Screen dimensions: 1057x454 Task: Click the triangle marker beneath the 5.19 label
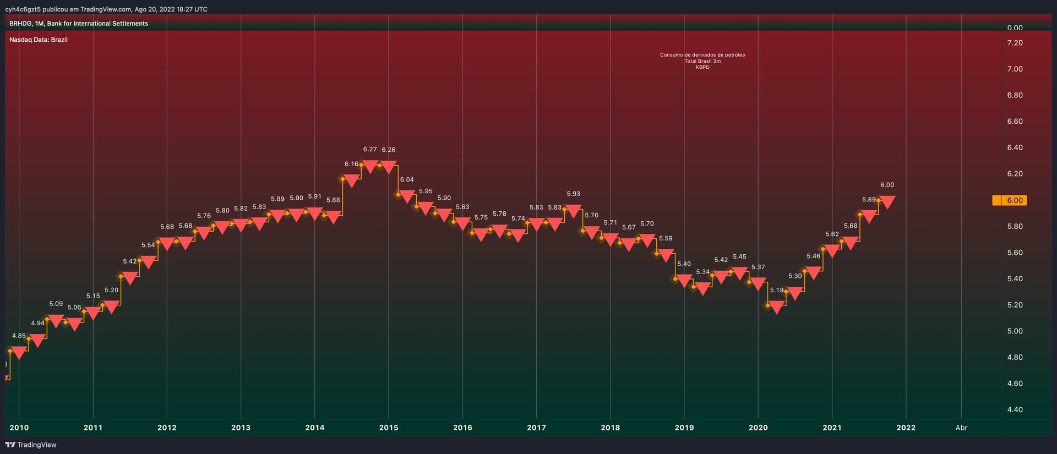click(x=776, y=307)
